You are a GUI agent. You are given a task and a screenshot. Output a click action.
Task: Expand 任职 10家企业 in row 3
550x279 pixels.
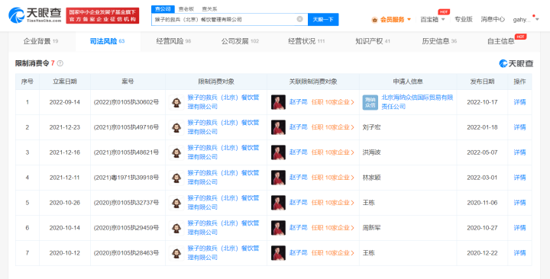tap(333, 152)
